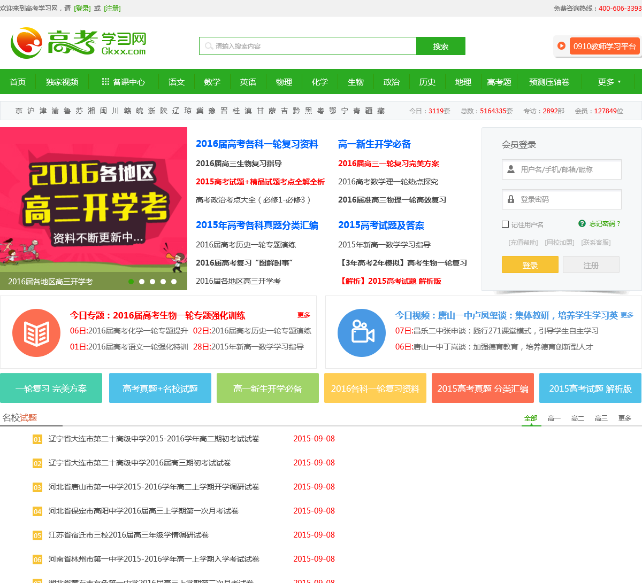Image resolution: width=642 pixels, height=583 pixels.
Task: Toggle the 记住用户名 checkbox
Action: [x=505, y=224]
